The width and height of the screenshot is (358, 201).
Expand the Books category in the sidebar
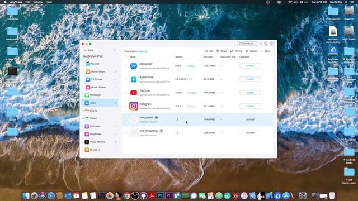coord(83,111)
